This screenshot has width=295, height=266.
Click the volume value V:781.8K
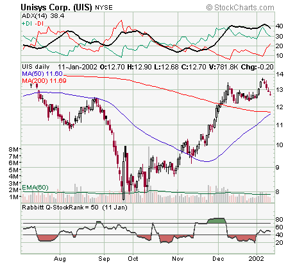223,67
